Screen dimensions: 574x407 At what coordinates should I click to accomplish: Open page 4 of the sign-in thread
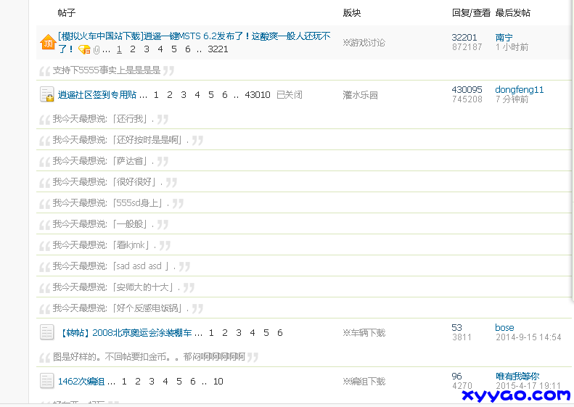tap(197, 95)
